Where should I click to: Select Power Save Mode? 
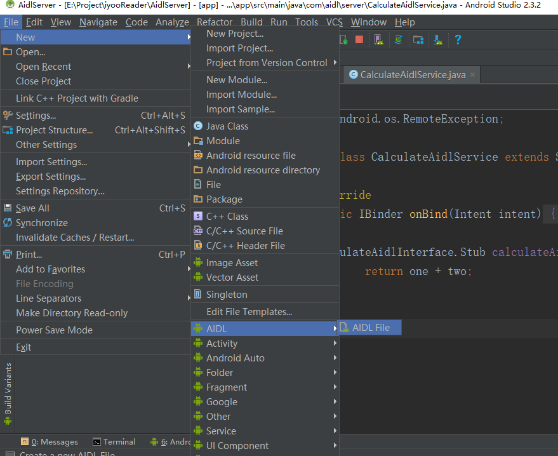(95, 330)
